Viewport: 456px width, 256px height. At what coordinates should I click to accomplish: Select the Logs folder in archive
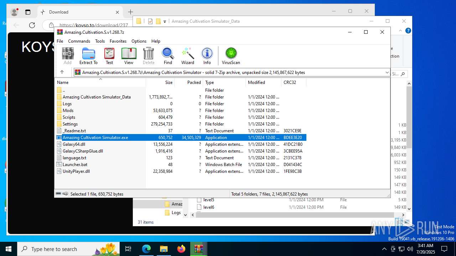click(x=181, y=104)
